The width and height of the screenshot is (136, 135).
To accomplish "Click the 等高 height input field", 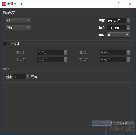I will [117, 28].
